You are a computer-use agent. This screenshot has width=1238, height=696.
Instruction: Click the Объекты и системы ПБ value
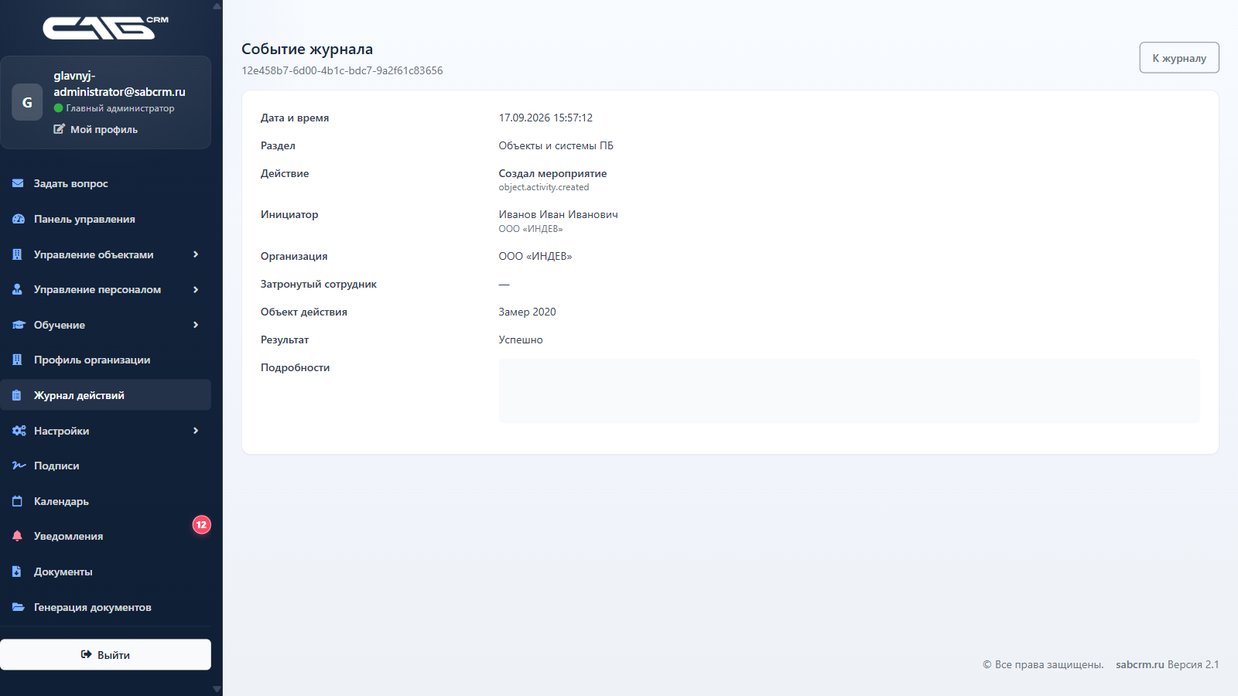click(x=556, y=145)
